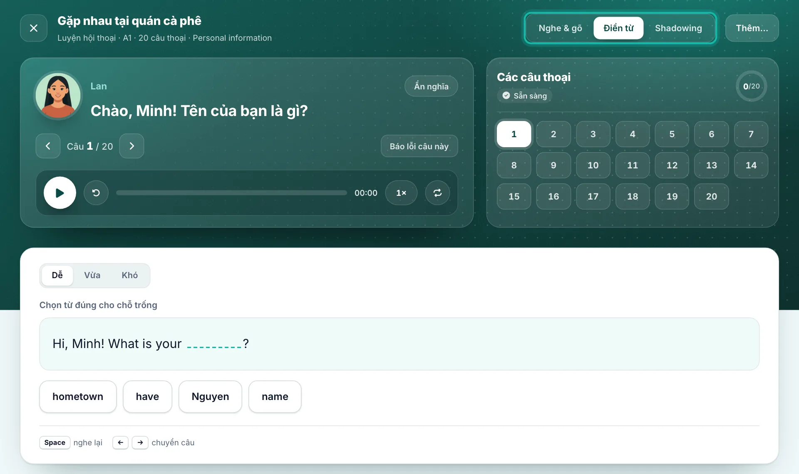Click the dashed blank in the sentence
Viewport: 799px width, 474px height.
214,344
